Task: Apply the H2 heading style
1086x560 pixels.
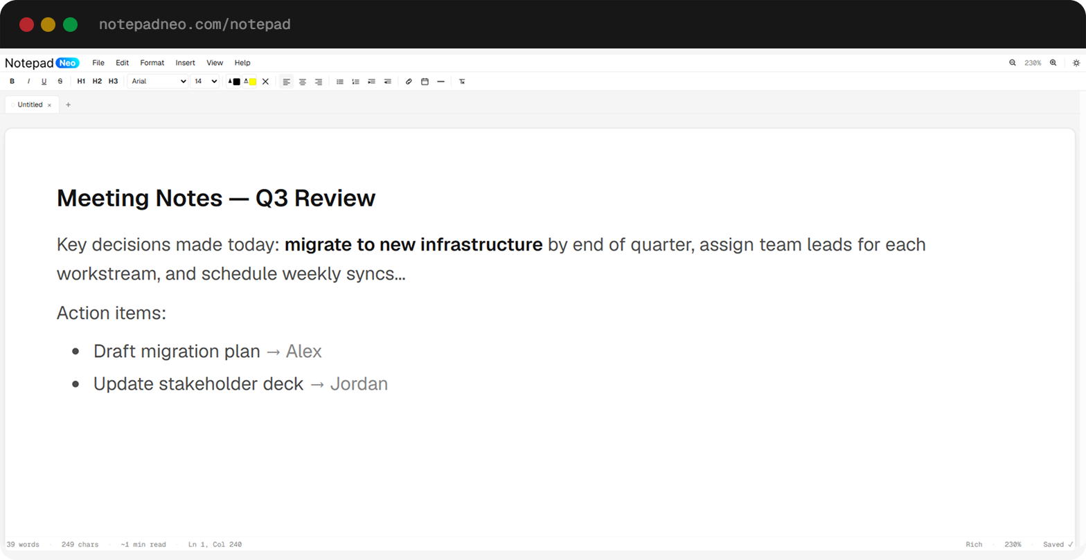Action: pyautogui.click(x=97, y=82)
